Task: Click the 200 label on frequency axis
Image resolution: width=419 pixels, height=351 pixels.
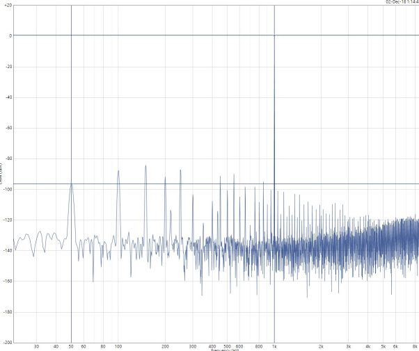Action: pos(165,346)
